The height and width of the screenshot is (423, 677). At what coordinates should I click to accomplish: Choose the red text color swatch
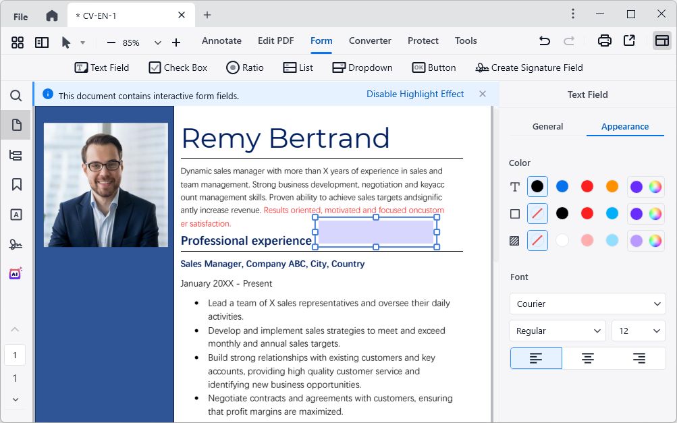click(587, 186)
